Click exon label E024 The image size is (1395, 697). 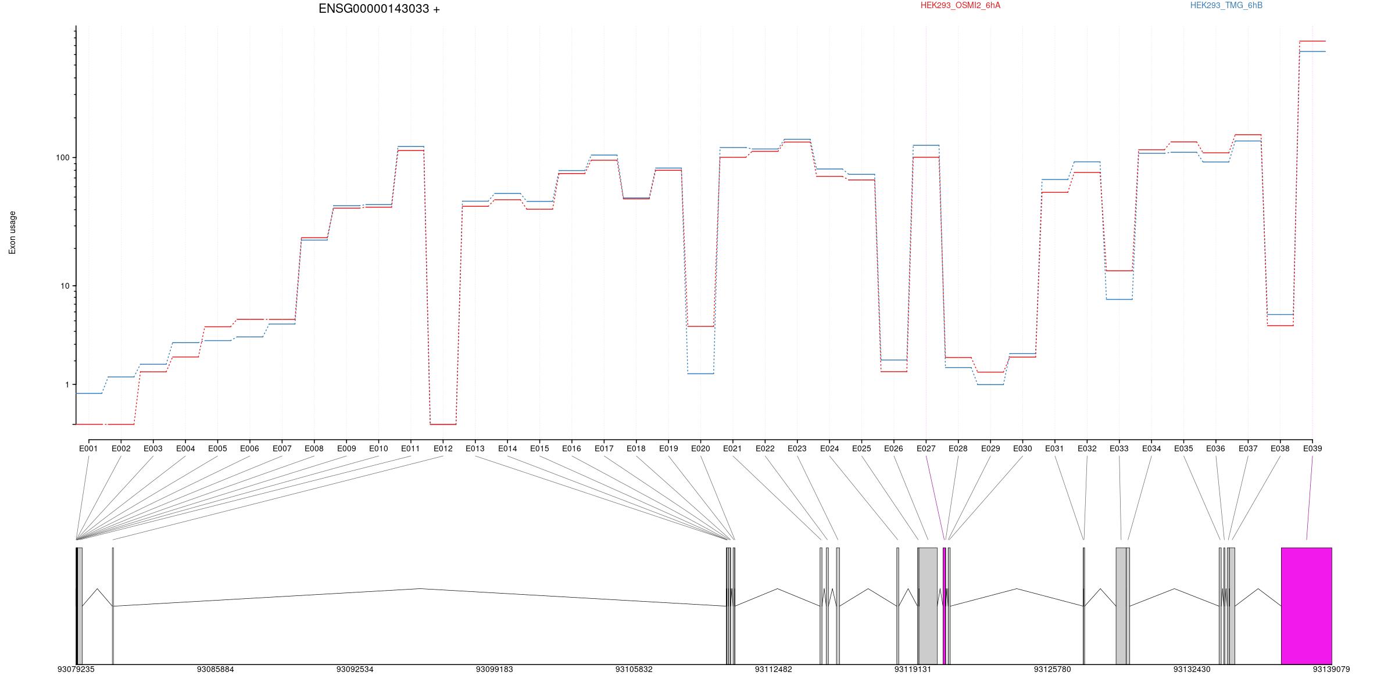pyautogui.click(x=829, y=448)
